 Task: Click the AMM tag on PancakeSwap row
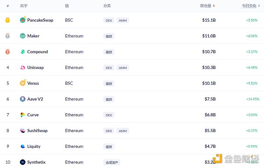point(123,20)
